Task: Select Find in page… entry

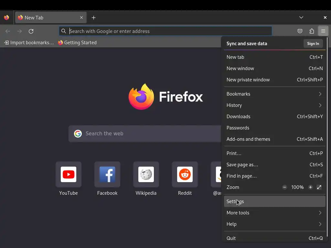Action: coord(275,176)
